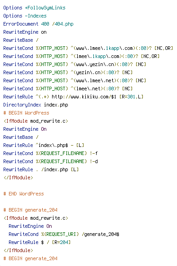Click the RewriteCond line starting '^(yezin\.cn)'
The image size is (177, 266).
click(x=68, y=72)
